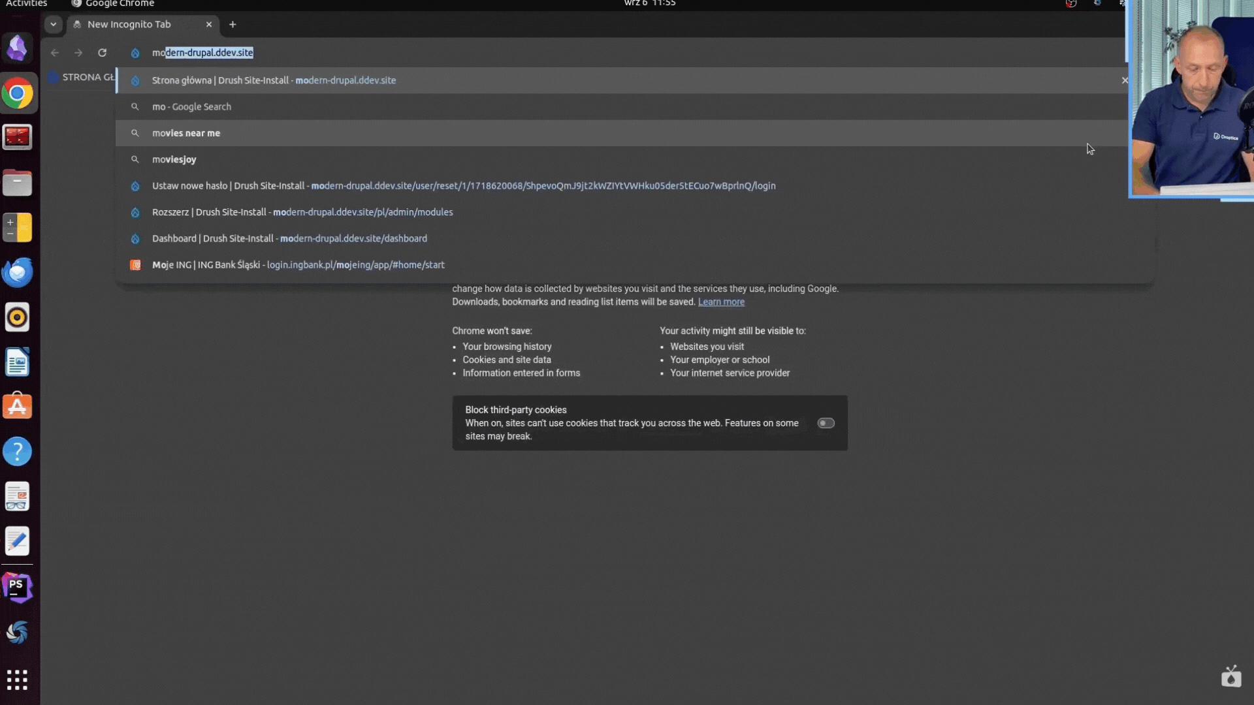Click the recording icon in the system tray
Viewport: 1254px width, 705px height.
(x=1071, y=4)
